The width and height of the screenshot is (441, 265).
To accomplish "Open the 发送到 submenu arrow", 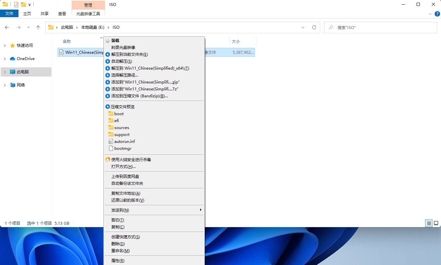I will tap(201, 210).
